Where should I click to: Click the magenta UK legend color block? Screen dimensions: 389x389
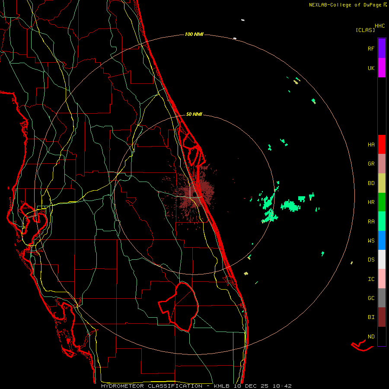pos(382,68)
